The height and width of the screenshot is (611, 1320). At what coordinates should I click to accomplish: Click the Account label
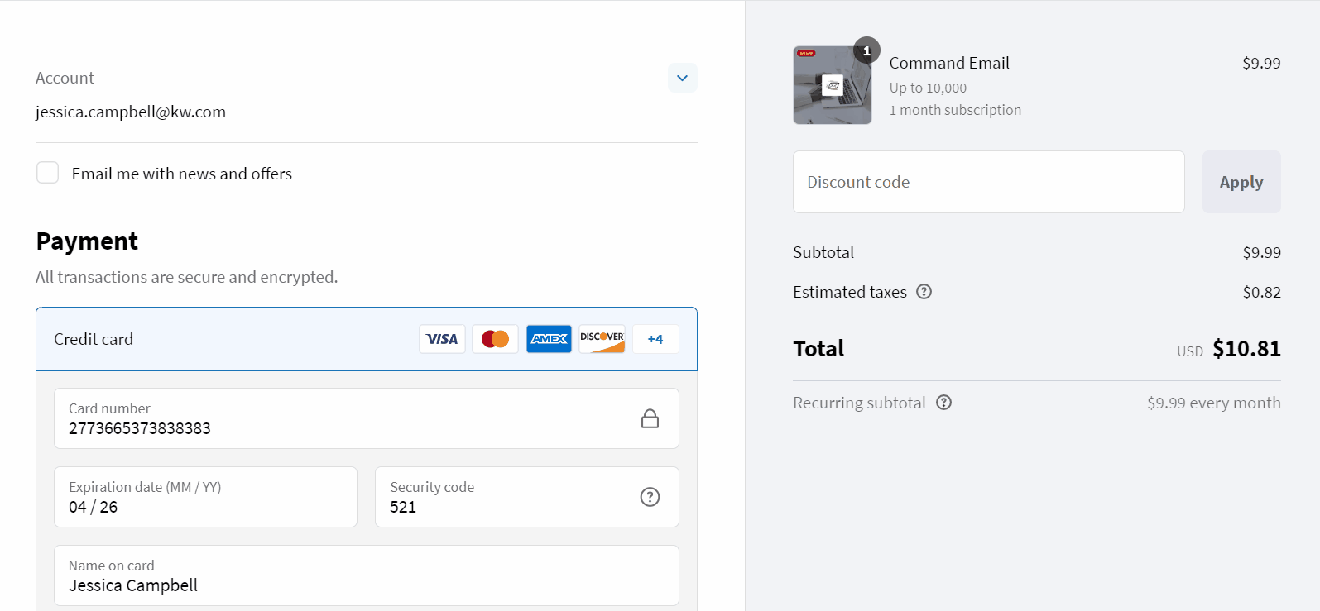tap(65, 78)
